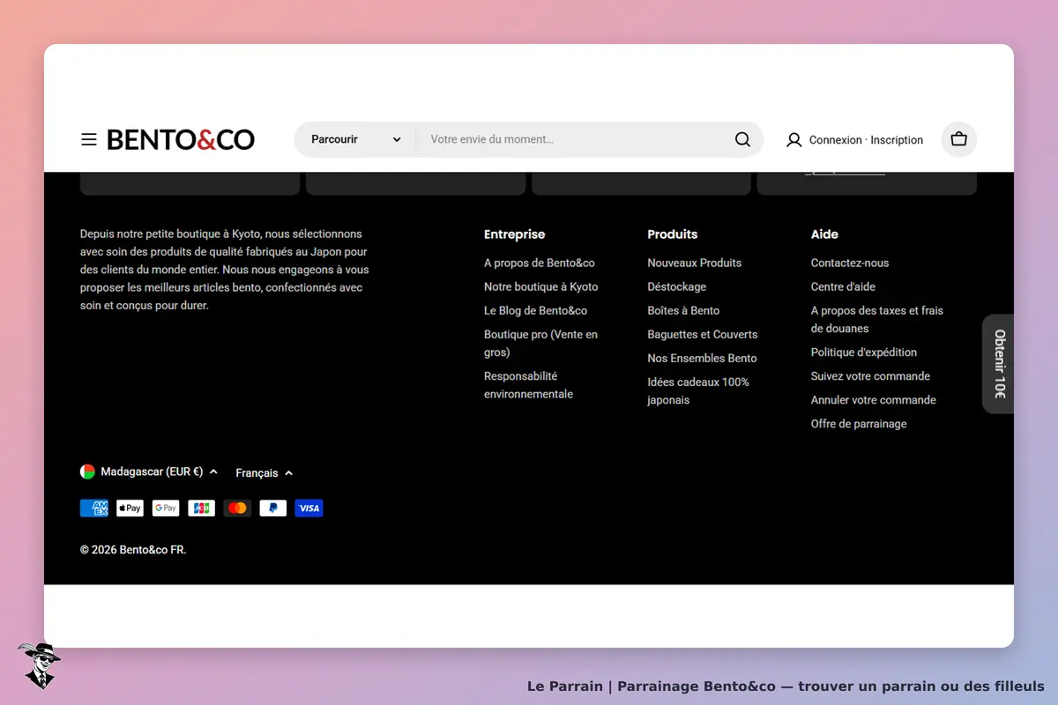Click '© 2026 Bento&co FR.' copyright text
Viewport: 1058px width, 705px height.
(x=133, y=550)
